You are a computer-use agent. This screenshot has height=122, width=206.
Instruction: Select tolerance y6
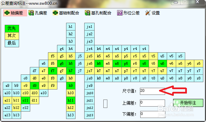190,63
